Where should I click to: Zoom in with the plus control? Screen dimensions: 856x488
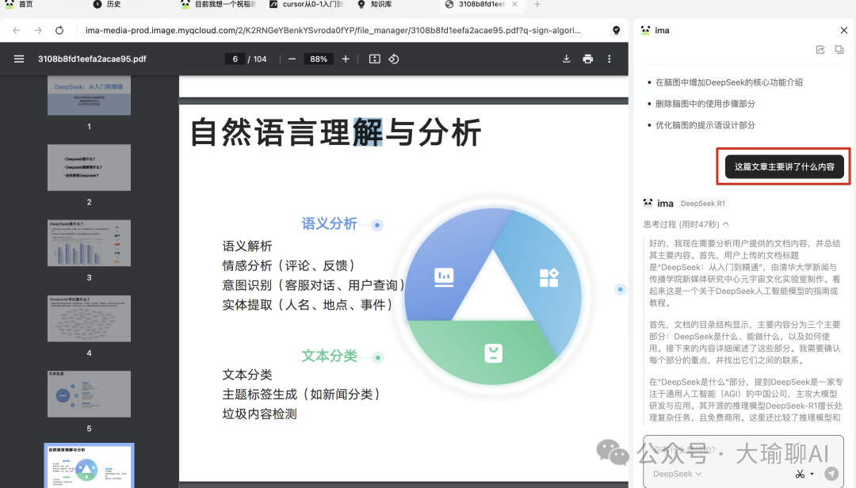(x=346, y=58)
